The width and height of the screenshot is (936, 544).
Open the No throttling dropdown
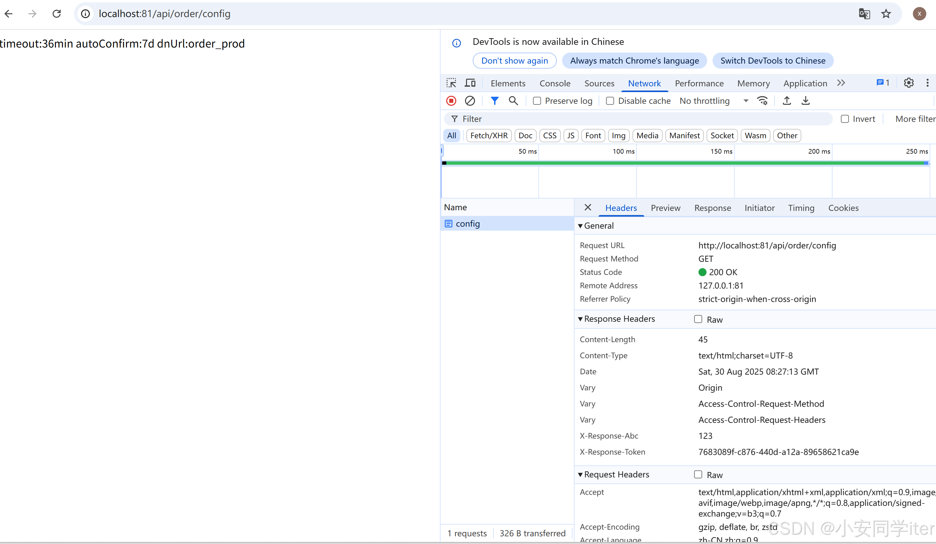(714, 101)
